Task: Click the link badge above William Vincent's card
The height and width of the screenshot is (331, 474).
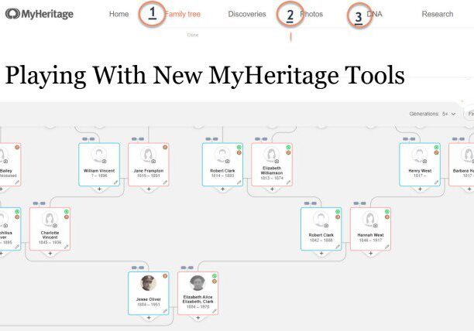Action: click(x=88, y=139)
